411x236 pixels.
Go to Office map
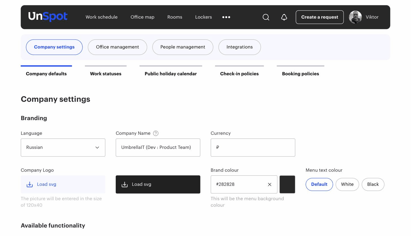tap(142, 17)
